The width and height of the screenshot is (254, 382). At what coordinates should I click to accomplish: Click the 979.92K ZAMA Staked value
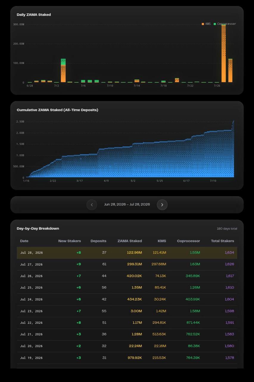(134, 358)
